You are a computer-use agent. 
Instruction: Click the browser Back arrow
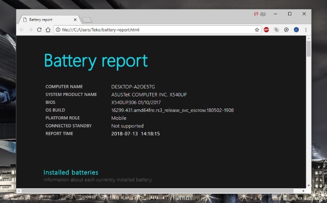coord(22,30)
